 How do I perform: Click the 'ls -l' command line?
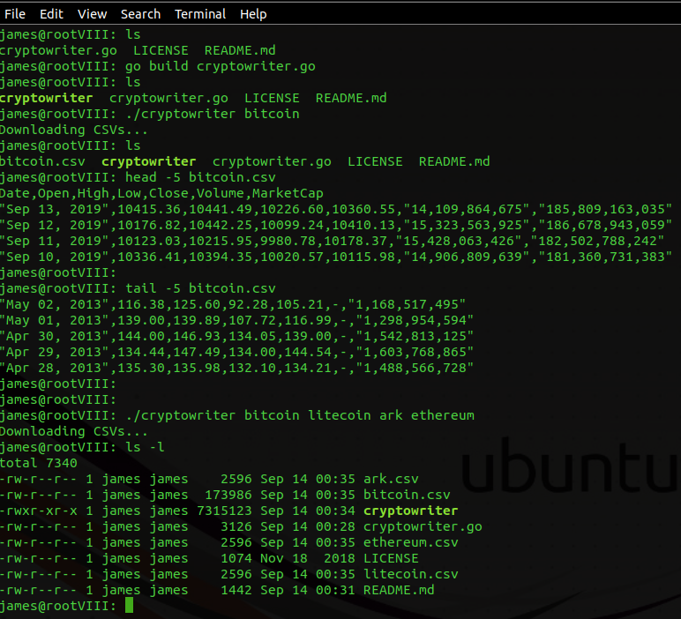tap(145, 447)
